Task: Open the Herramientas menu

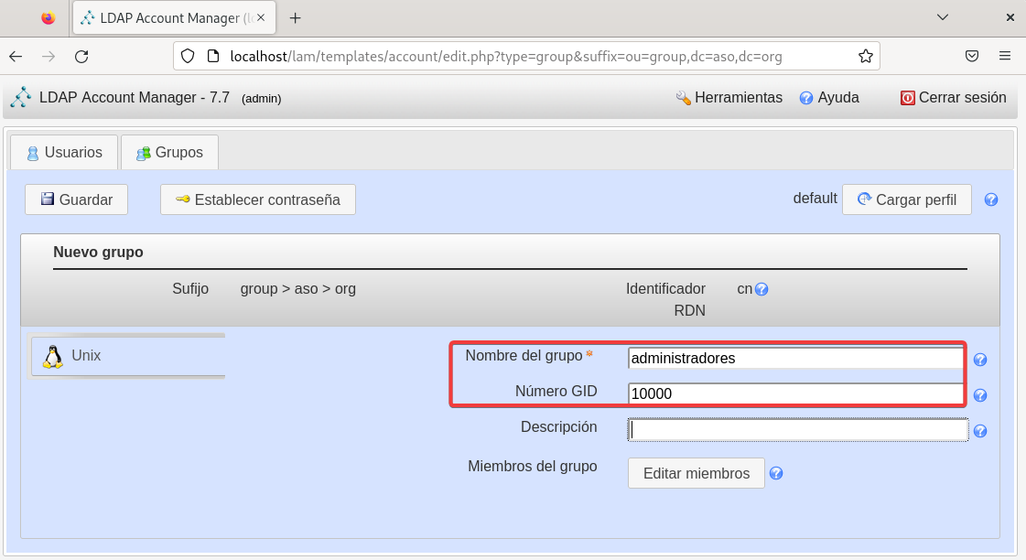Action: point(729,98)
